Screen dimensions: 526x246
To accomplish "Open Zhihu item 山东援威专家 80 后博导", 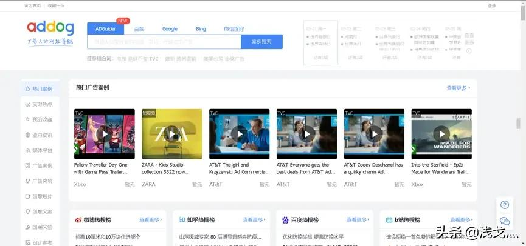I will (220, 237).
